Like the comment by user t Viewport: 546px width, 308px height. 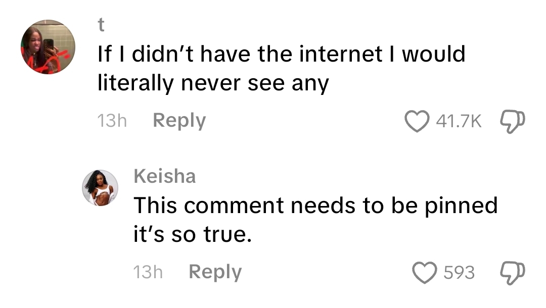[417, 122]
